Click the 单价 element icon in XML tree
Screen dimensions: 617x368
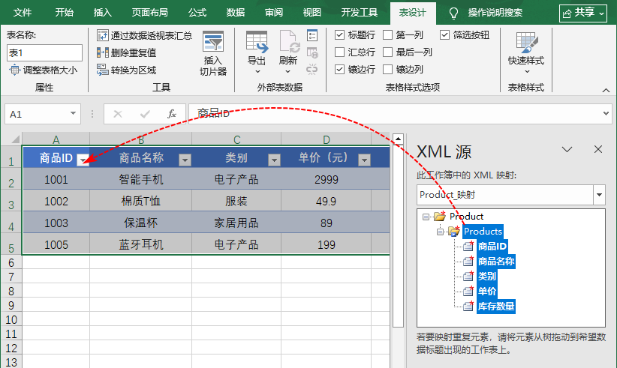coord(468,291)
